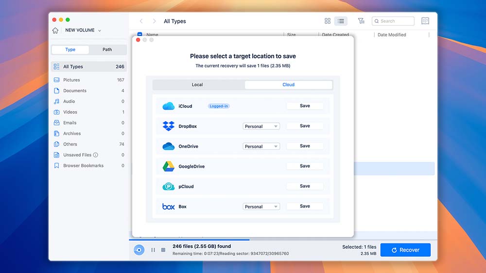
Task: Save to OneDrive
Action: tap(305, 146)
